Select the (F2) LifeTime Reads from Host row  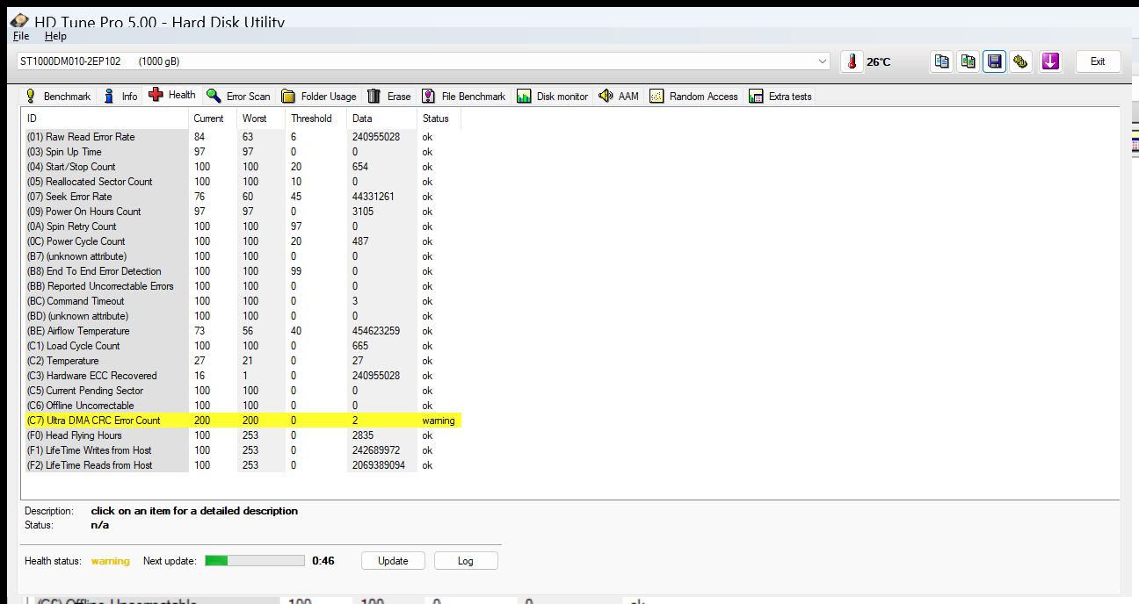point(242,465)
